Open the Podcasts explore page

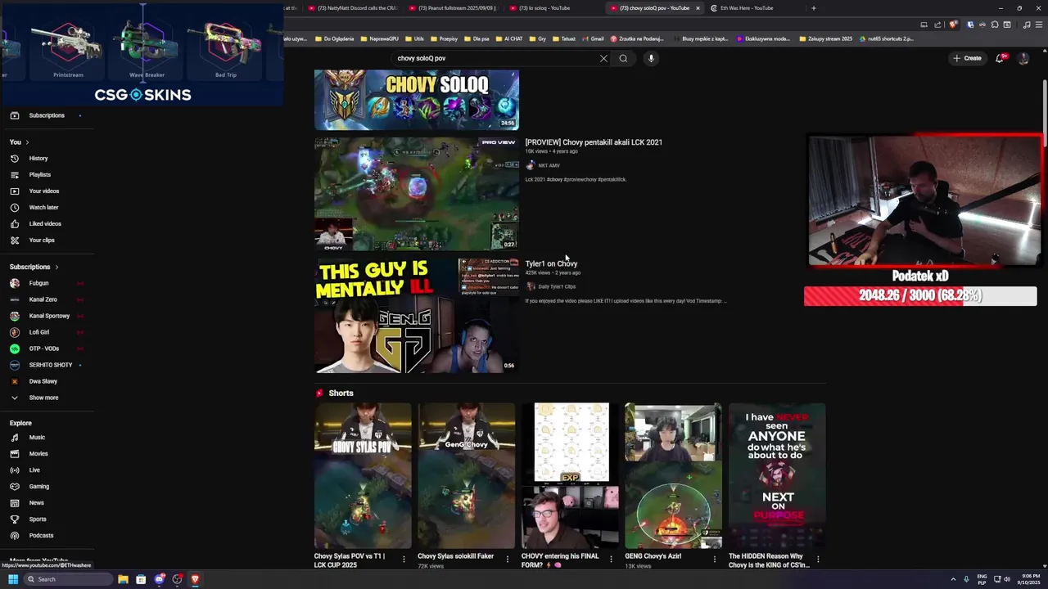coord(41,536)
